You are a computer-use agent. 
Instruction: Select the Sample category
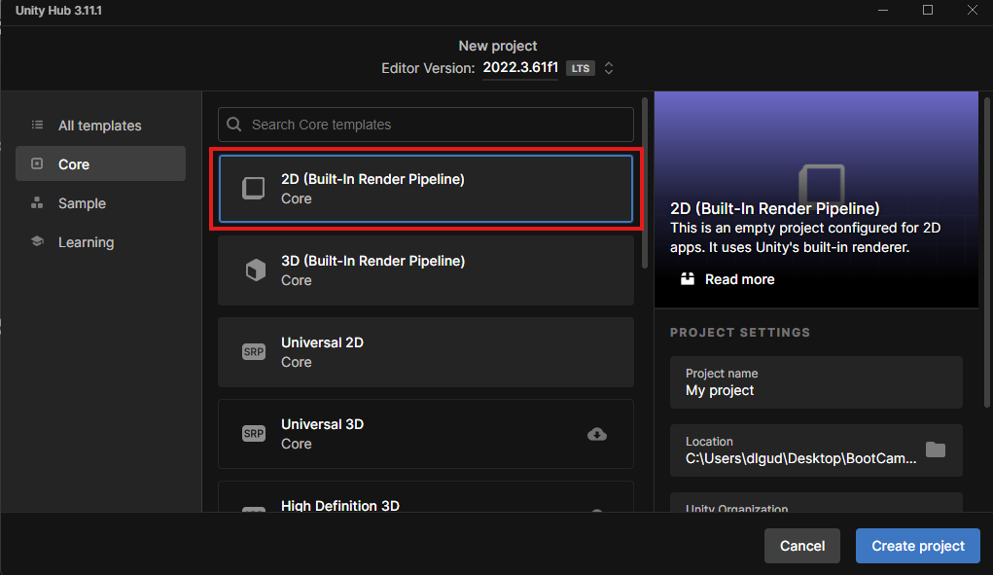coord(101,203)
